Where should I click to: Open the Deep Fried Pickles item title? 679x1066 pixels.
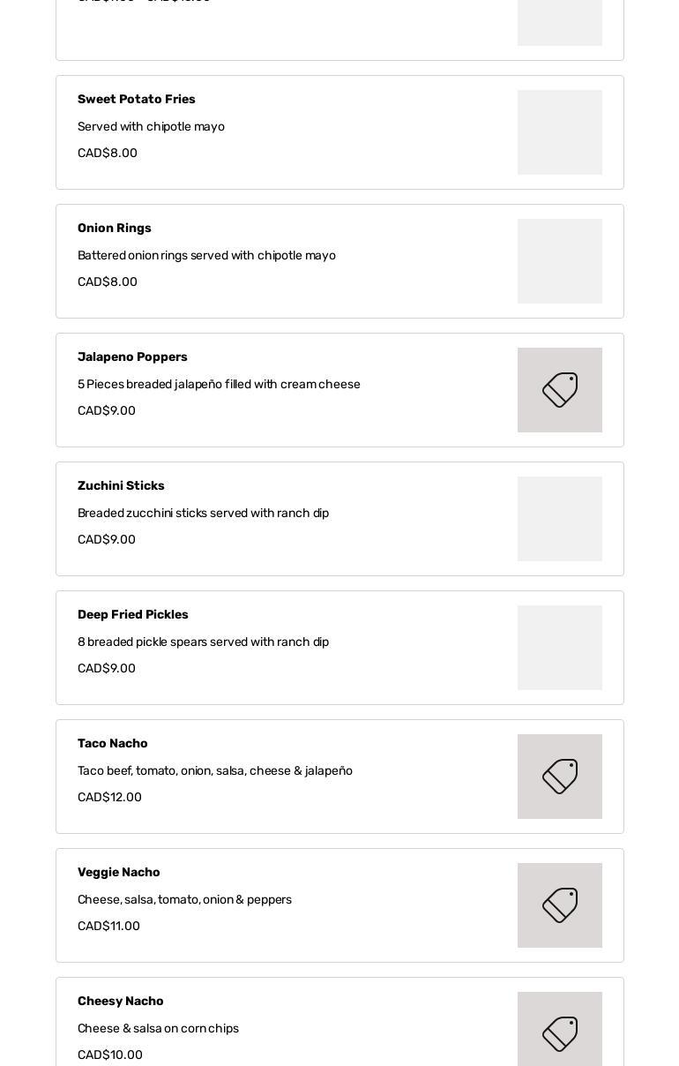tap(133, 615)
